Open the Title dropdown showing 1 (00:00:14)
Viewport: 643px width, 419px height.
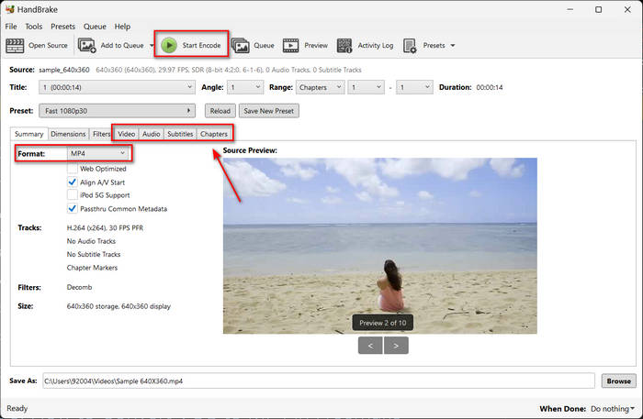[117, 87]
